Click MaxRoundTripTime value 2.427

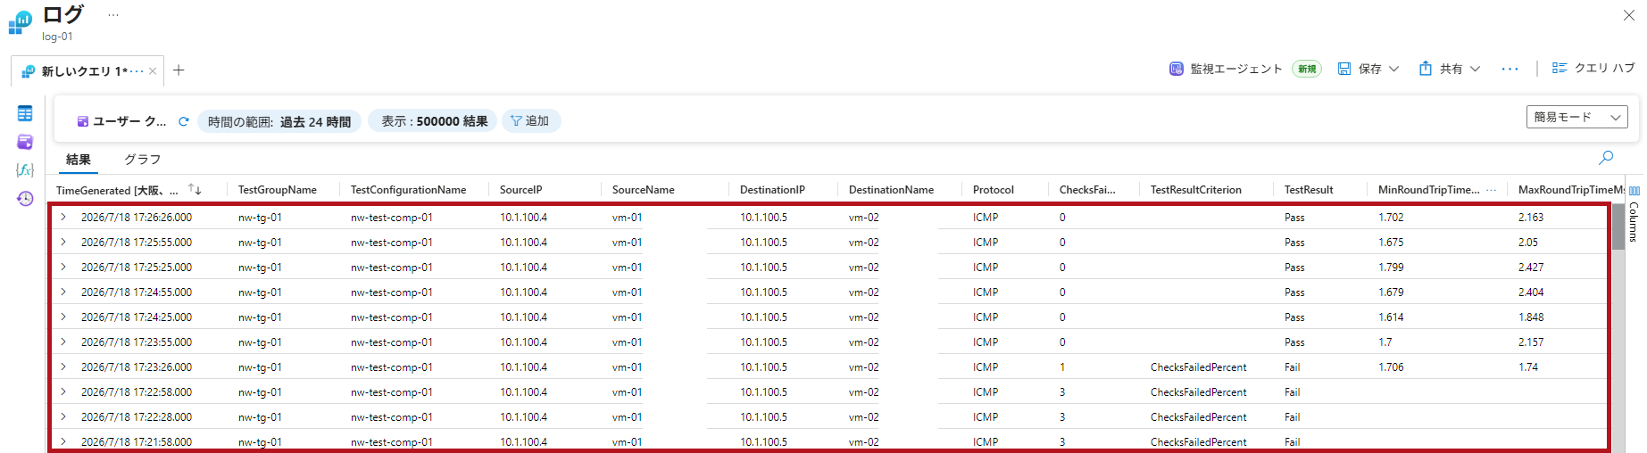pos(1531,268)
